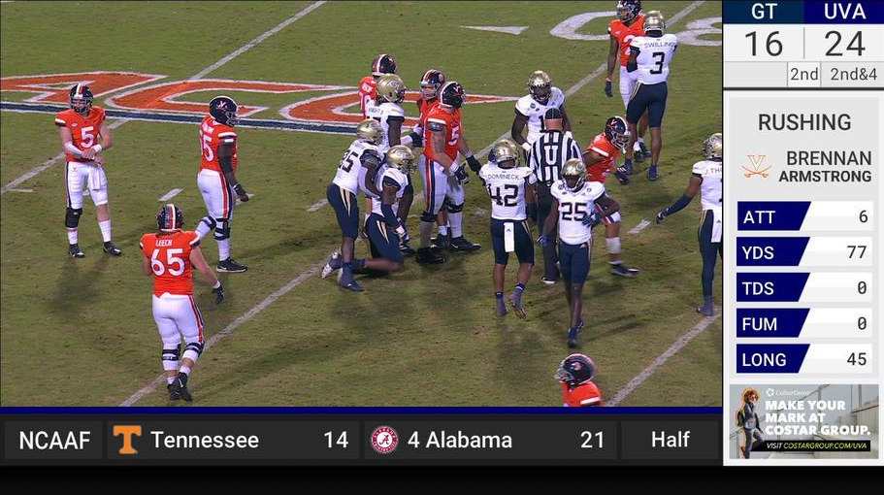The width and height of the screenshot is (884, 495).
Task: Click the FUM stat row
Action: point(804,323)
